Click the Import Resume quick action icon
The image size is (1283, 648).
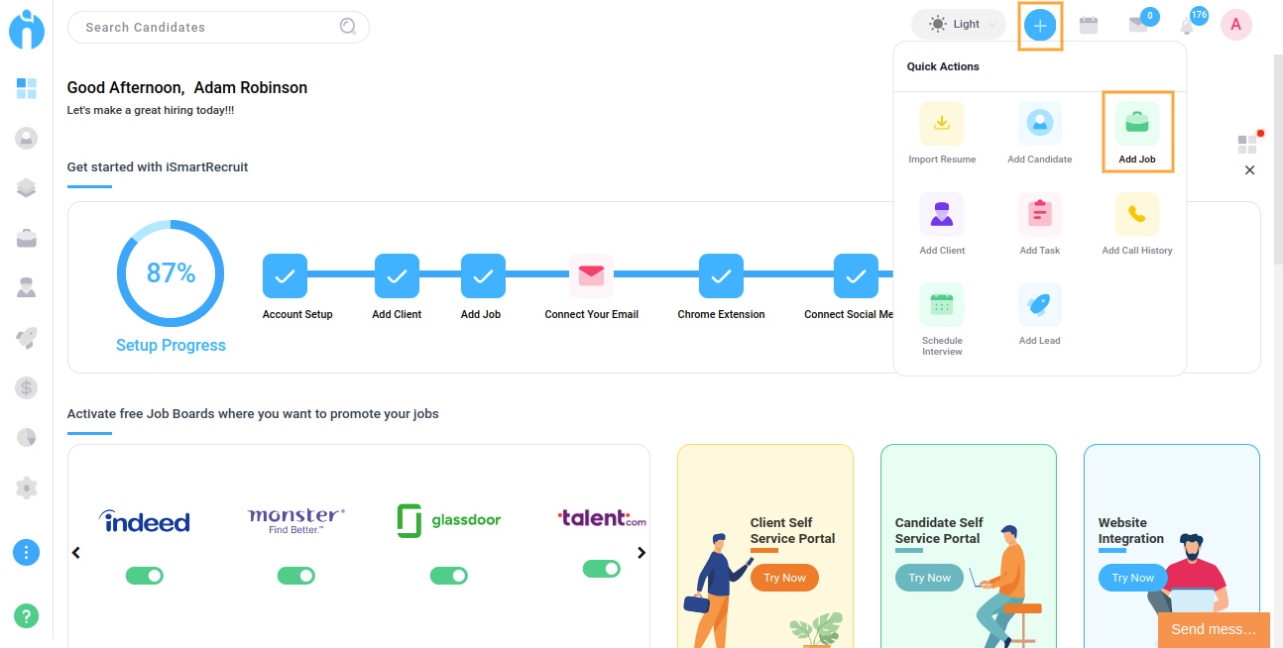pyautogui.click(x=942, y=124)
